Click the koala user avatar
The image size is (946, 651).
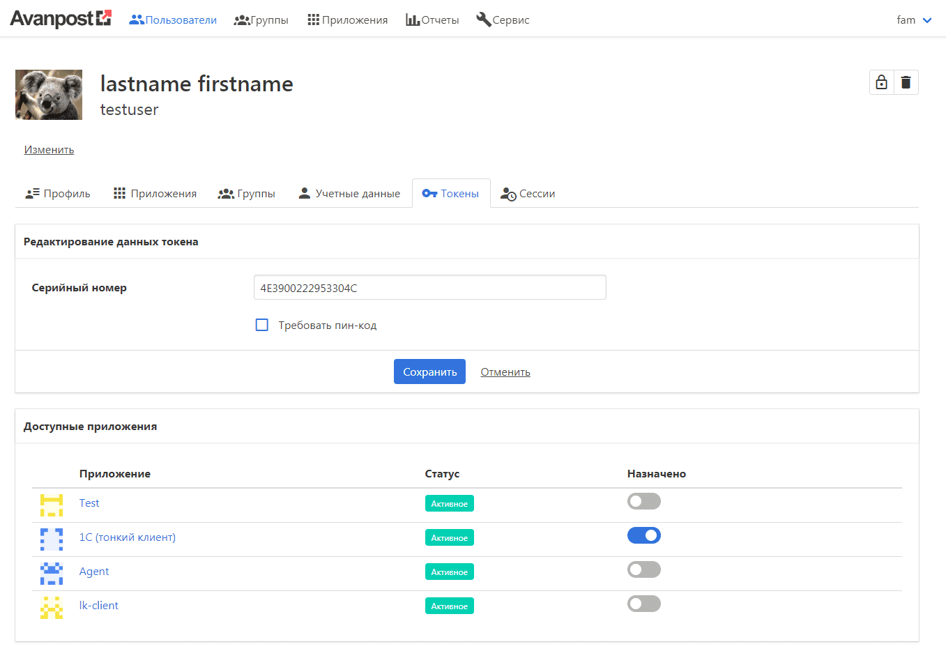49,95
